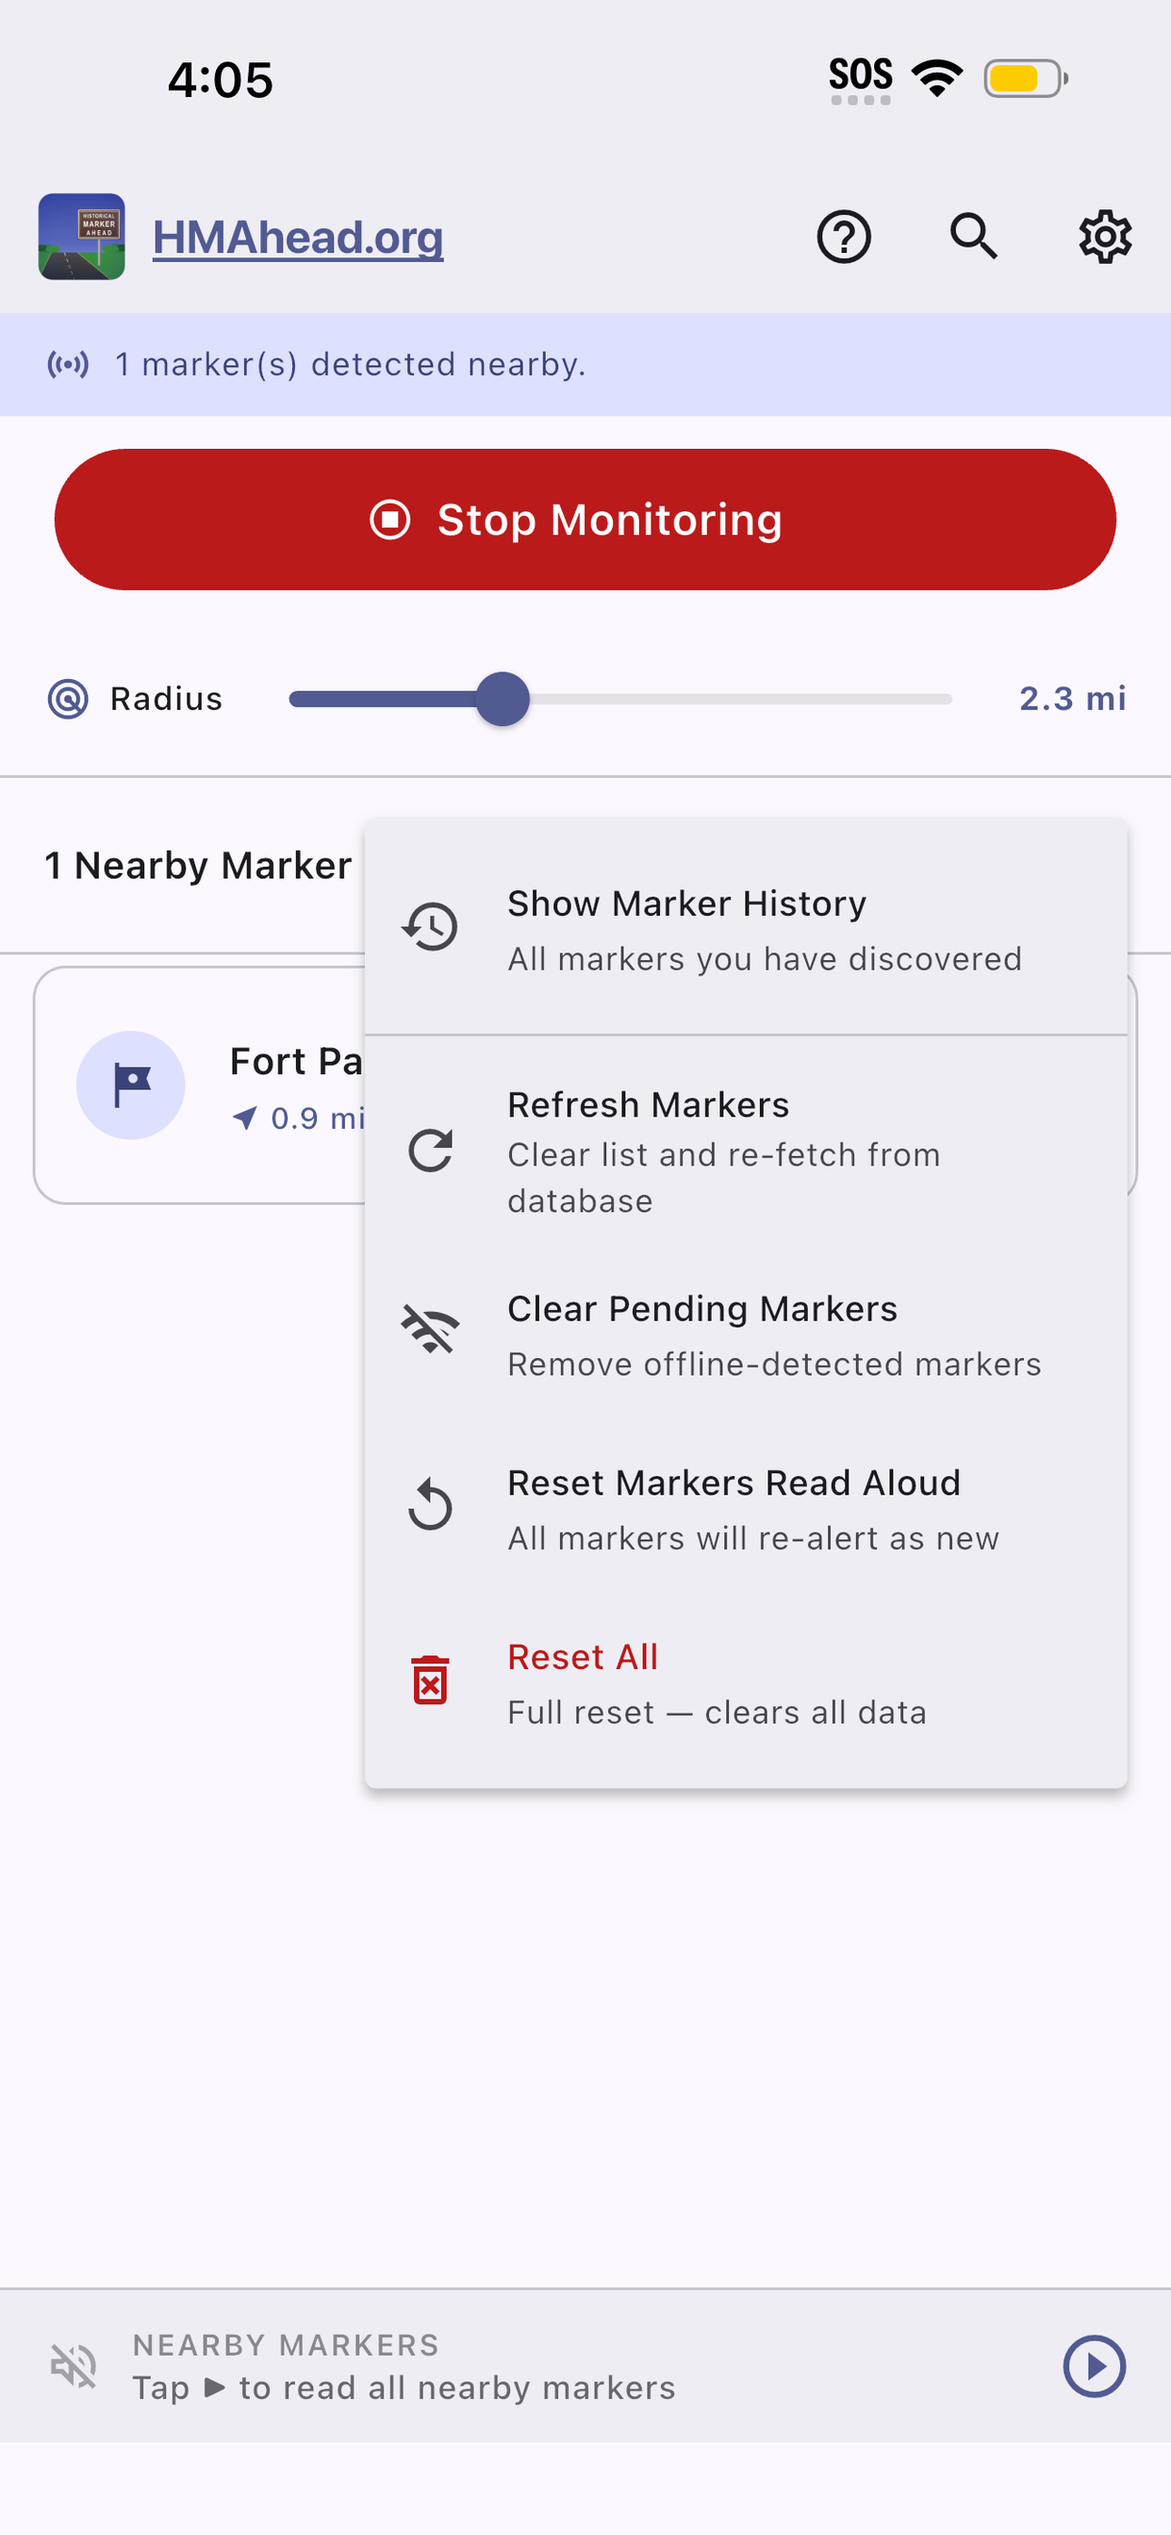The width and height of the screenshot is (1171, 2535).
Task: Open the HMAhead.org link
Action: point(297,237)
